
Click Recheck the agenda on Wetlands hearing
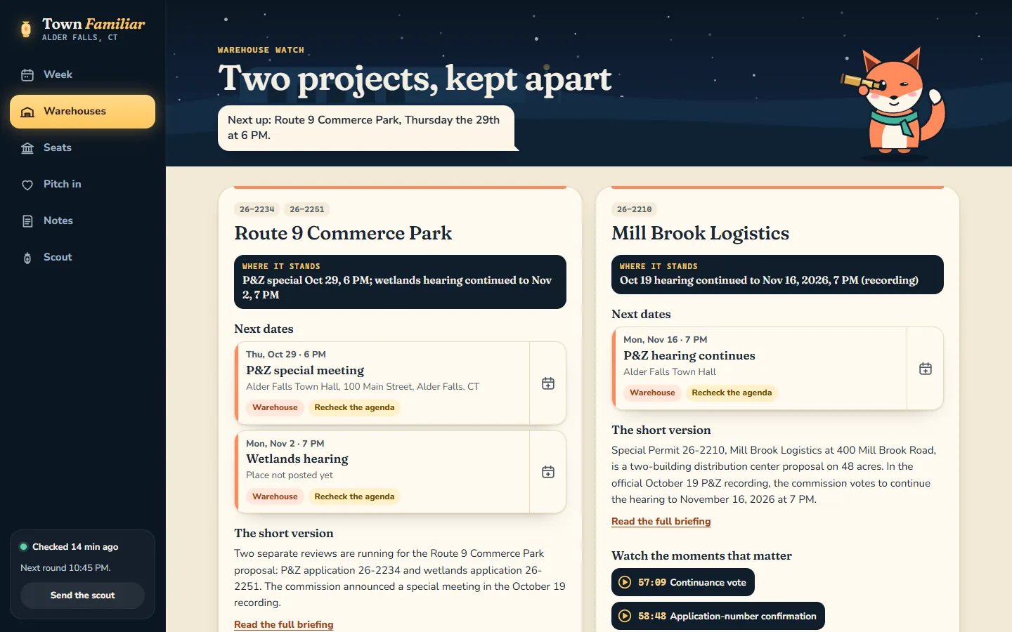(x=354, y=496)
